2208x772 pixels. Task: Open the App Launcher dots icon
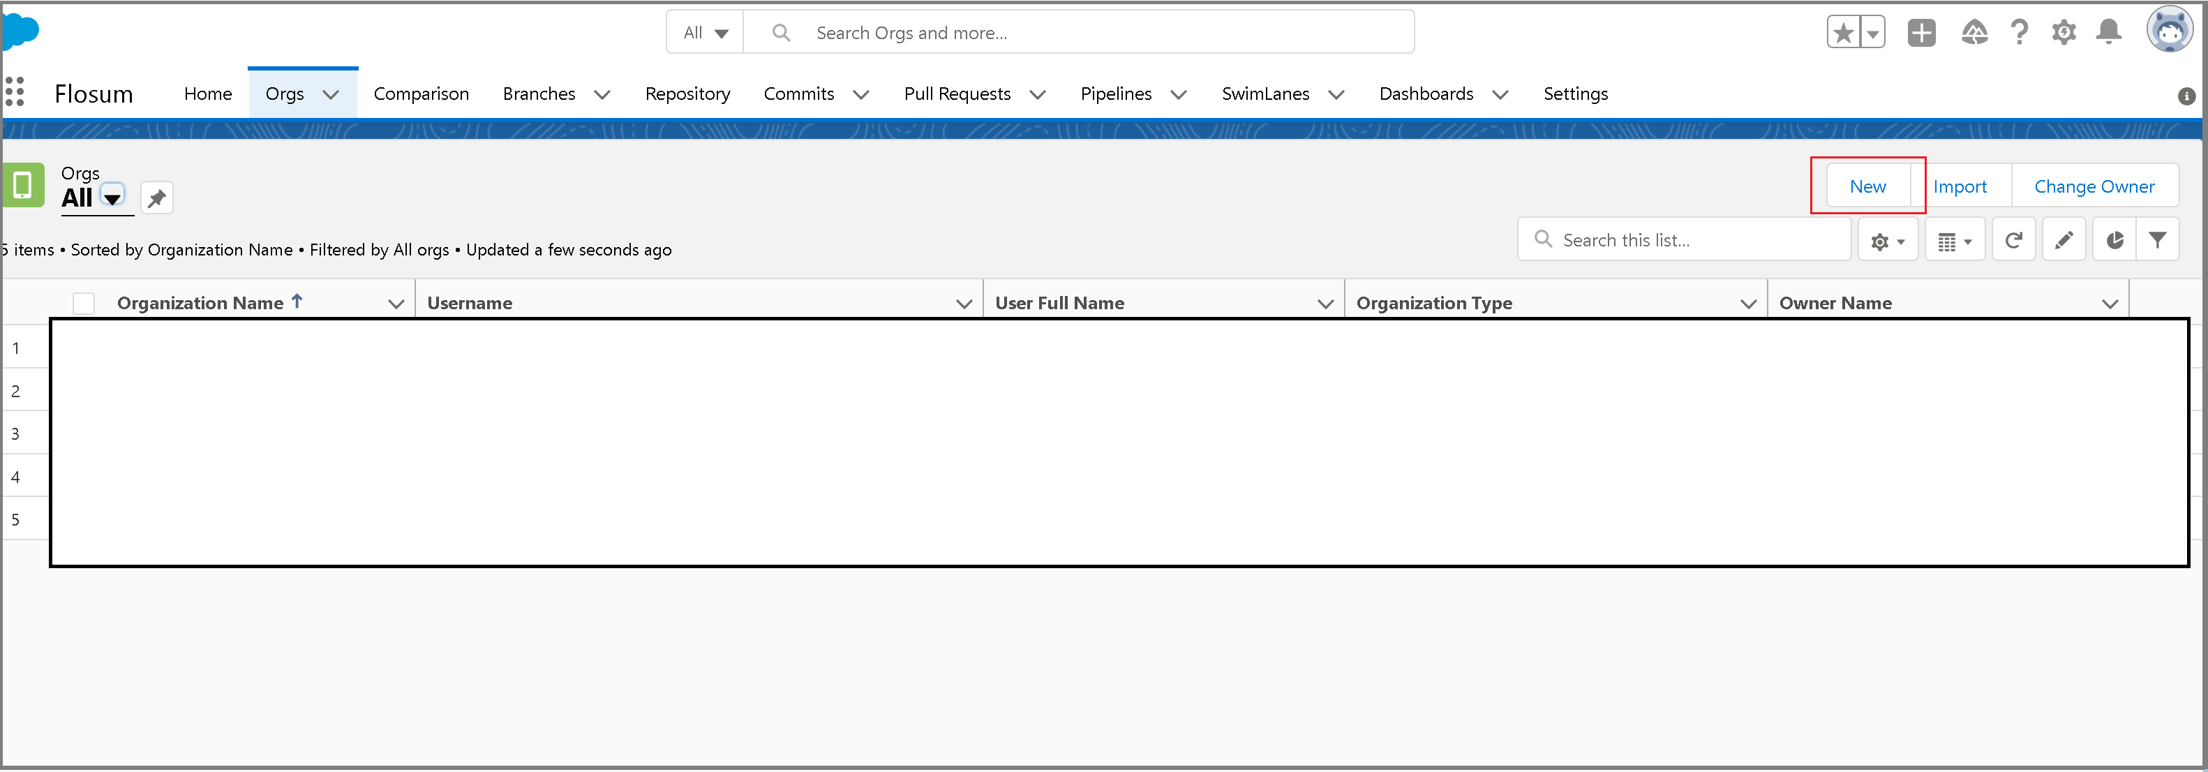(15, 91)
